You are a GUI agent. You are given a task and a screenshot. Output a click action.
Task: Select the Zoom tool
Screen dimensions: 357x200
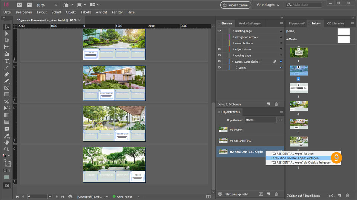click(x=7, y=149)
